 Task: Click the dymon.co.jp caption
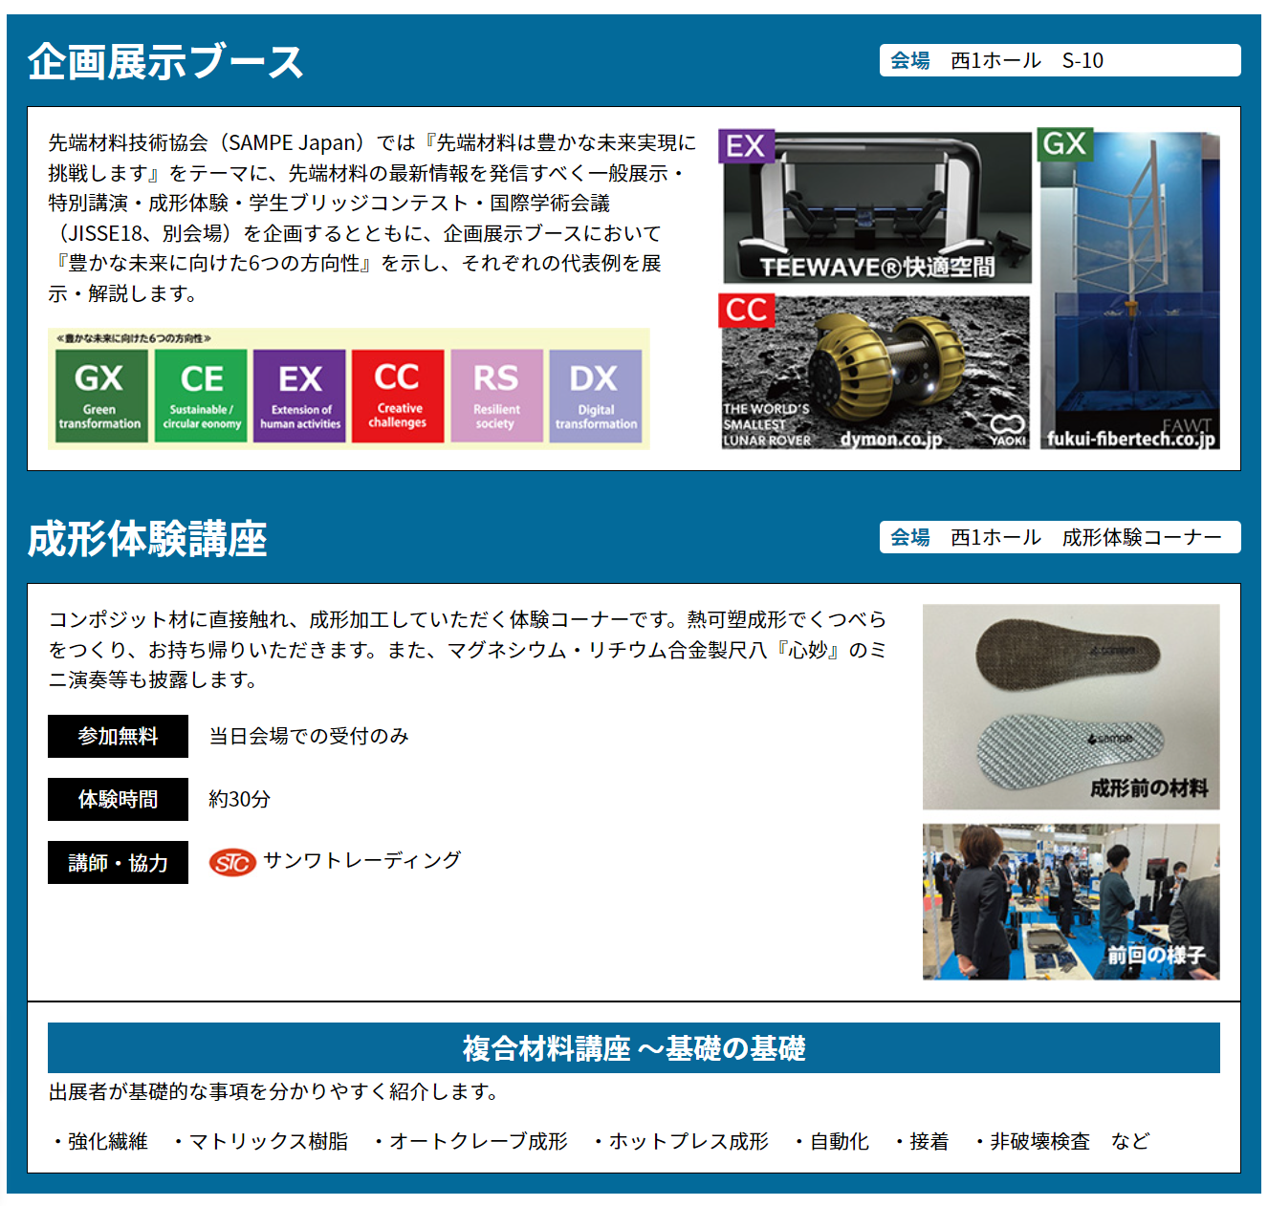891,439
